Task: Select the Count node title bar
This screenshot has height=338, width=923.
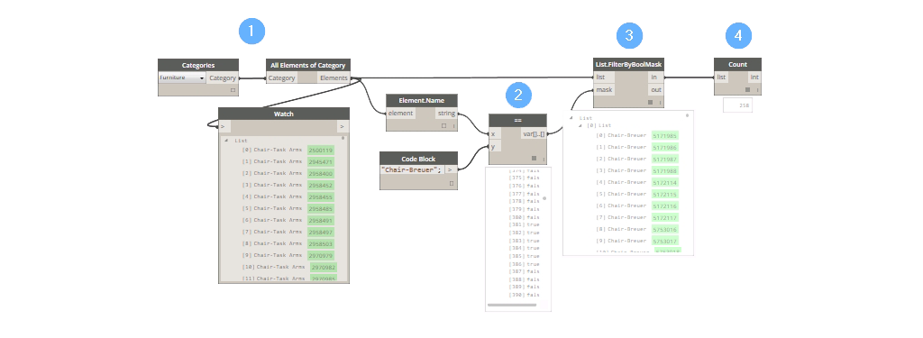Action: (x=737, y=64)
